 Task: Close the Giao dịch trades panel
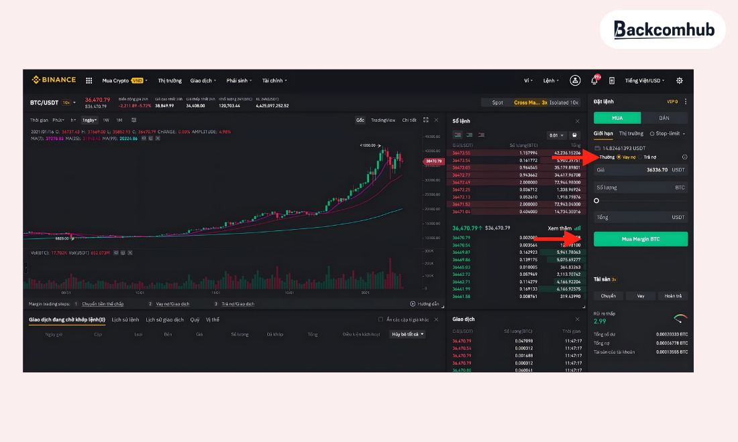[578, 319]
